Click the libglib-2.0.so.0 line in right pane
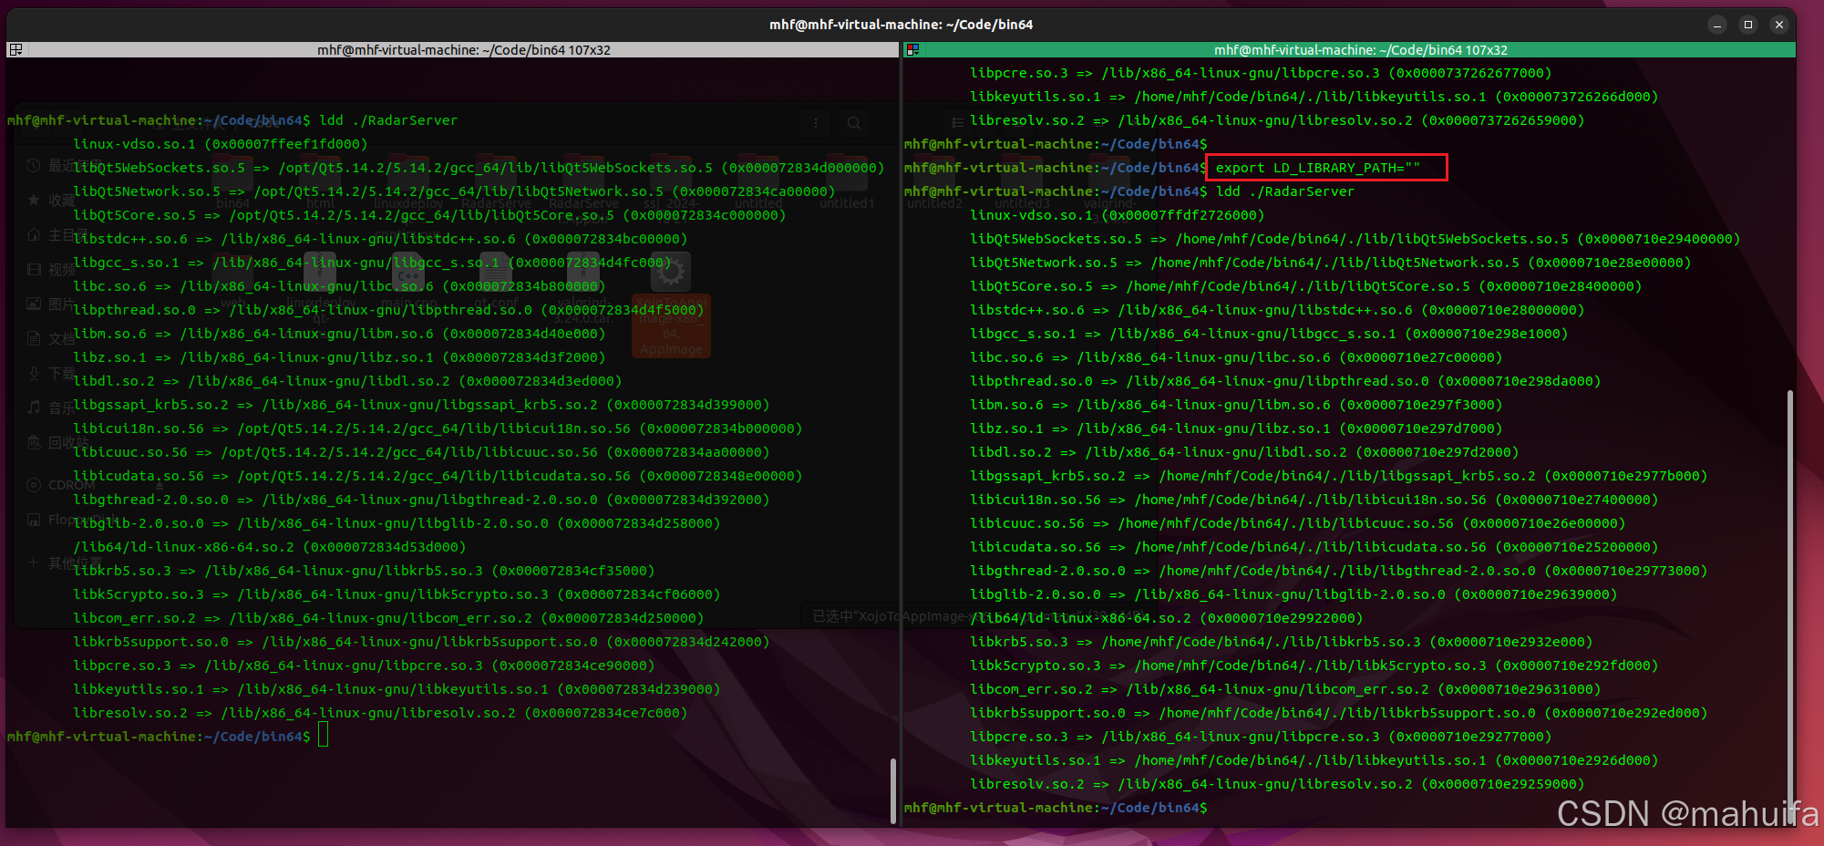This screenshot has width=1824, height=846. tap(1293, 594)
